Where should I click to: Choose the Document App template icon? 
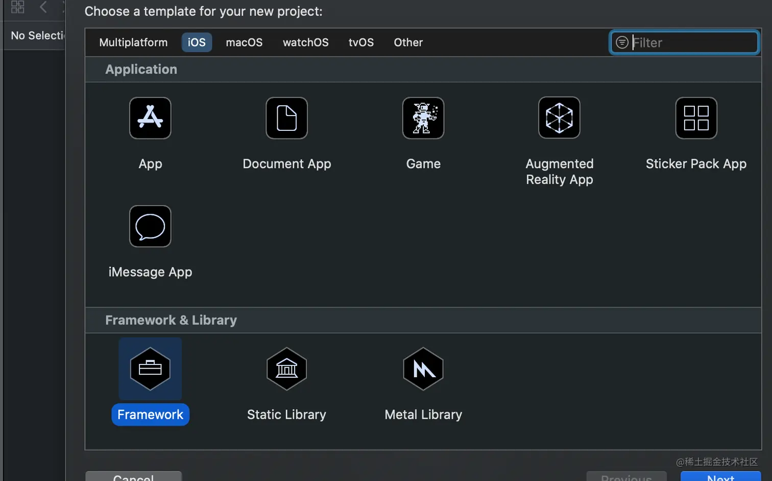click(x=286, y=118)
